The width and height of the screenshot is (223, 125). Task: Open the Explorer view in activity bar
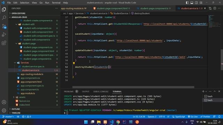click(x=4, y=9)
